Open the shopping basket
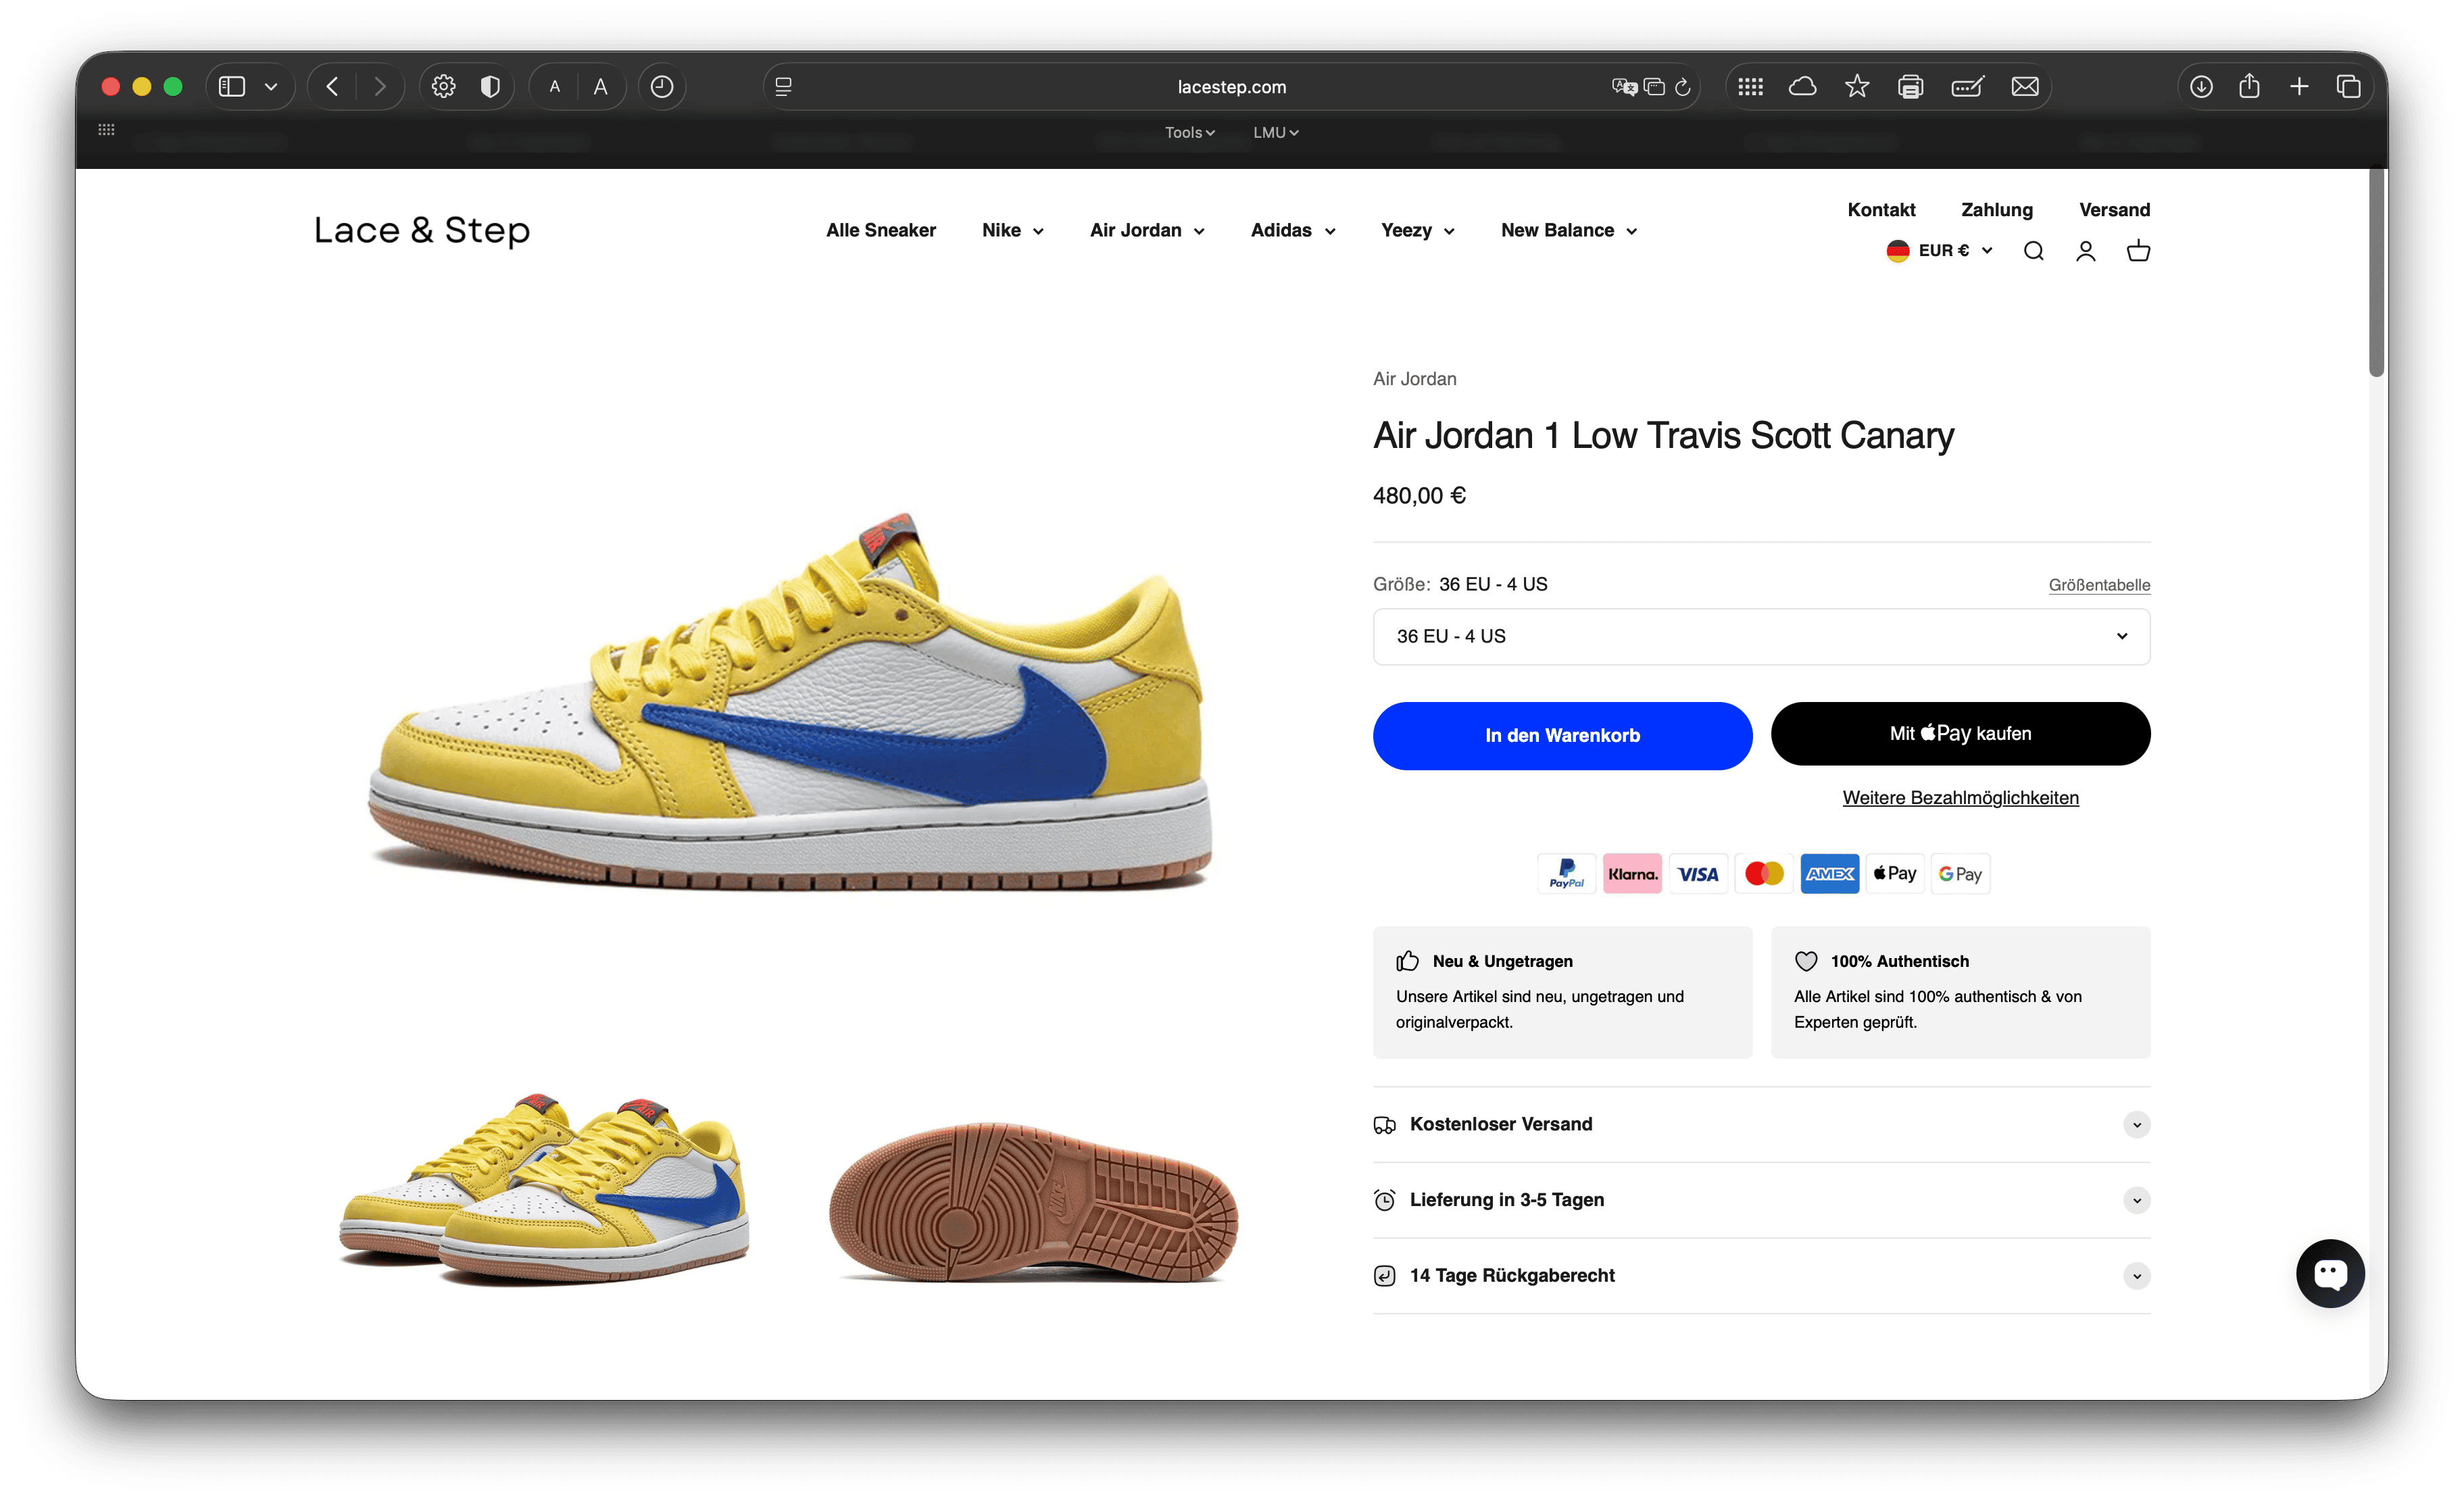The height and width of the screenshot is (1500, 2464). 2138,251
